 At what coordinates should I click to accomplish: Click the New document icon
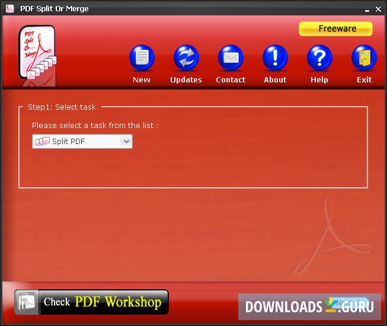(142, 57)
